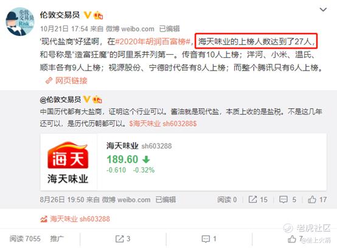Viewport: 337px width, 248px height.
Task: Open the 海天 logo thumbnail in the stock card
Action: point(68,162)
